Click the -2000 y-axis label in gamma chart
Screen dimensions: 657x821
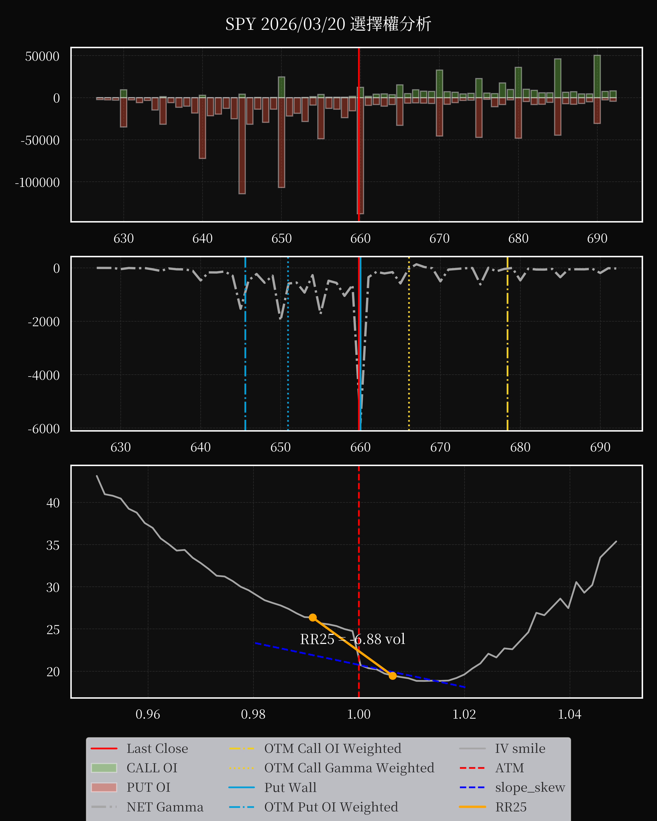(x=44, y=322)
